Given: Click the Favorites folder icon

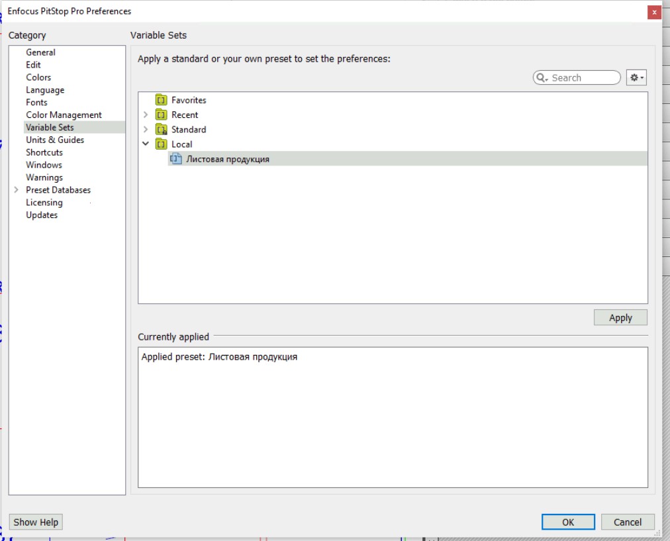Looking at the screenshot, I should point(161,100).
